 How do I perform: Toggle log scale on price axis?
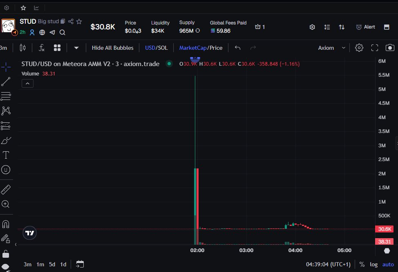coord(373,264)
